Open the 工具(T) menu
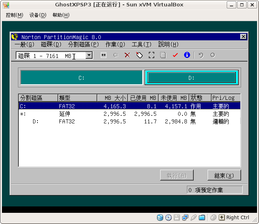 pyautogui.click(x=141, y=44)
